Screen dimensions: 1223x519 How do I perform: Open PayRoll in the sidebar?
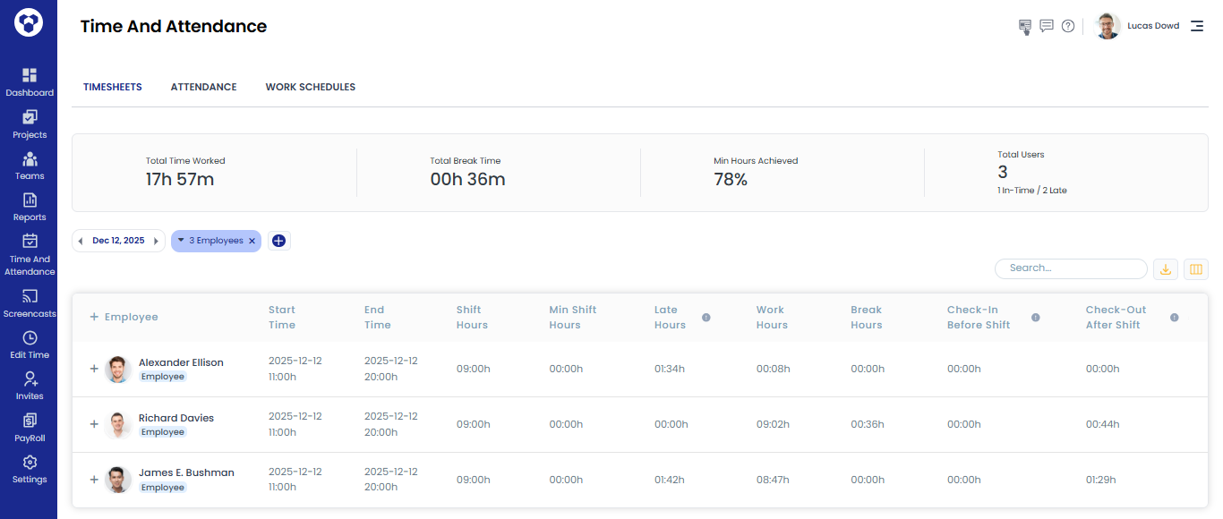pos(30,421)
